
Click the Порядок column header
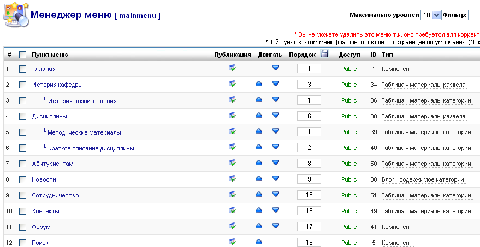tap(302, 55)
